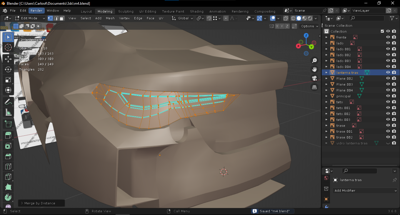Image resolution: width=400 pixels, height=215 pixels.
Task: Expand the Merge by Distance panel
Action: 41,203
